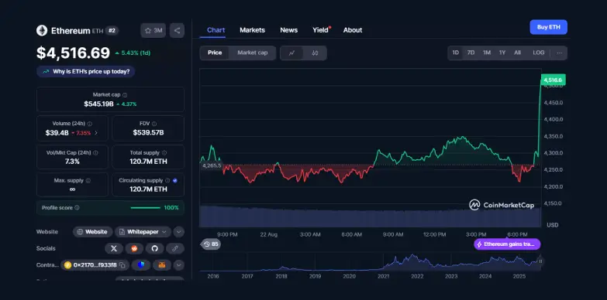The height and width of the screenshot is (300, 607).
Task: Click the 22 Aug axis label
Action: click(269, 234)
